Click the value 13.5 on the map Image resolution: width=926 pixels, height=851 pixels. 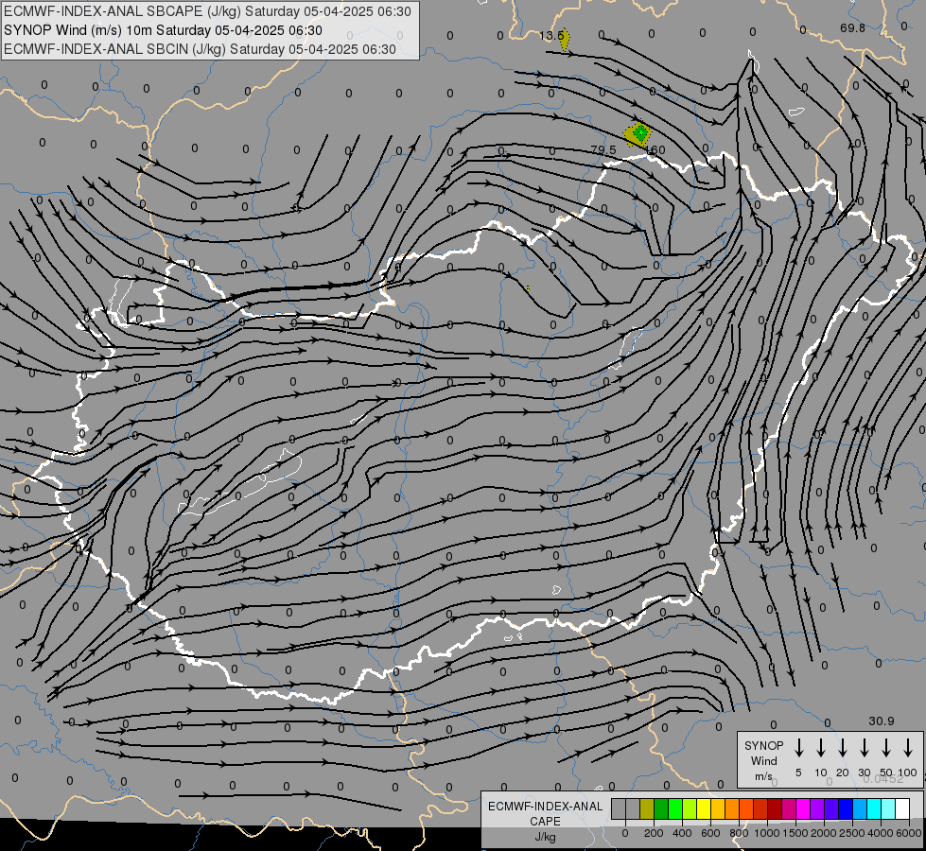point(551,35)
